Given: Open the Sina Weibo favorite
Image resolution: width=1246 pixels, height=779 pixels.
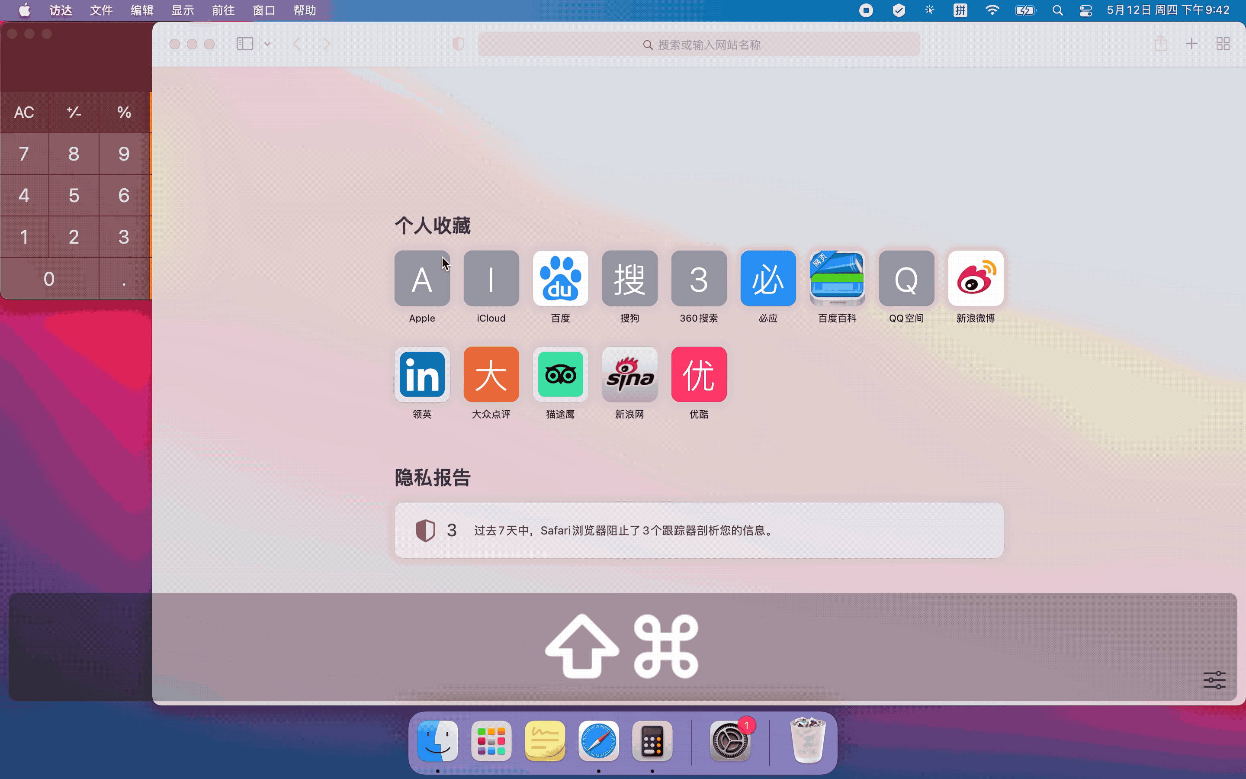Looking at the screenshot, I should [x=975, y=278].
